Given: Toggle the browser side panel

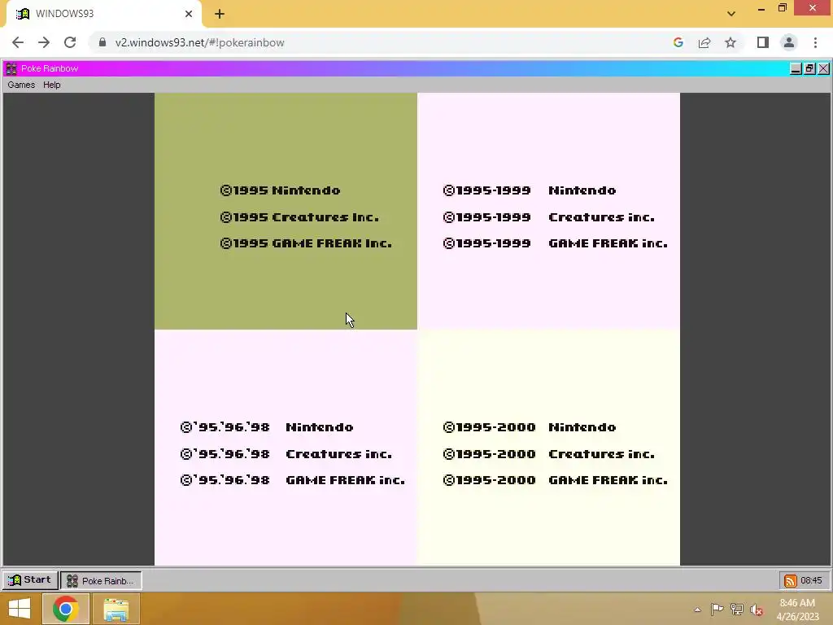Looking at the screenshot, I should point(763,42).
